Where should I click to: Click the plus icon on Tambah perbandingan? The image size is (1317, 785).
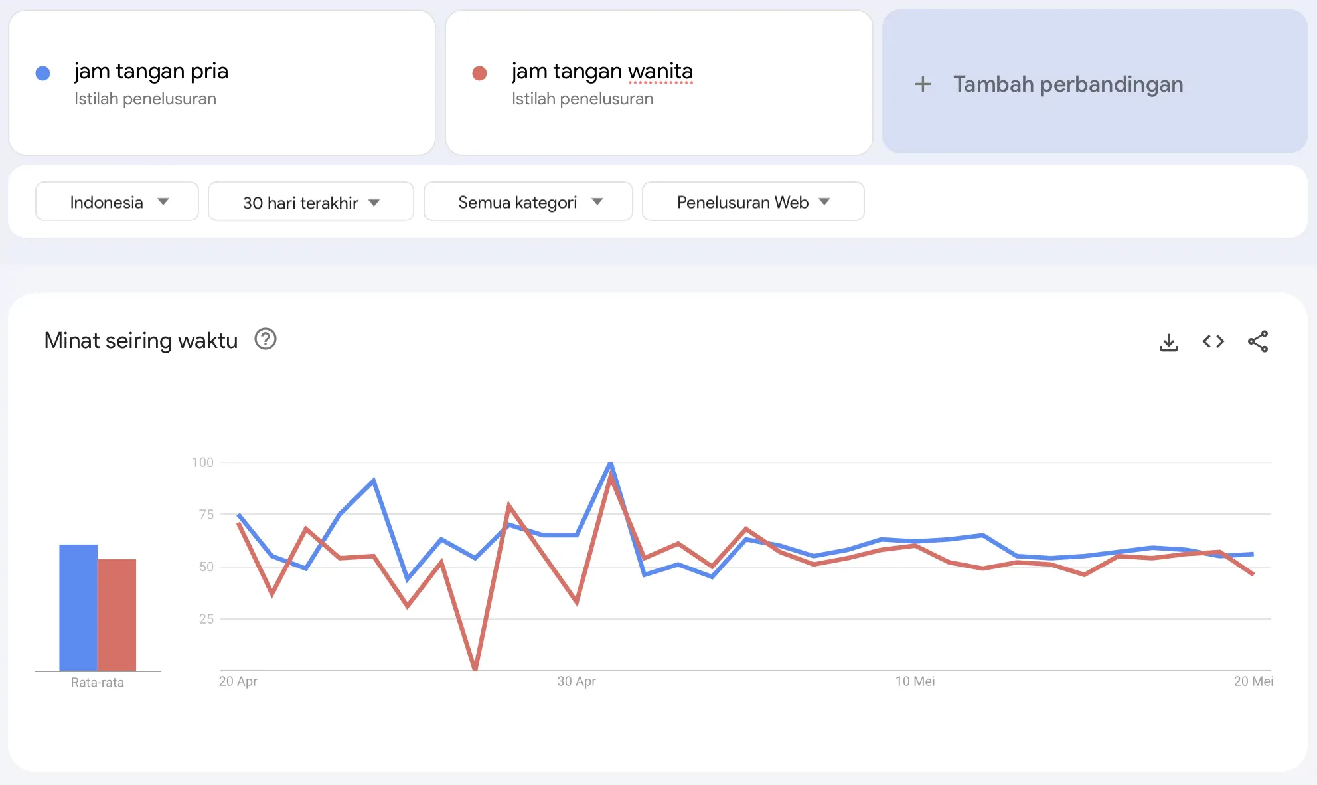click(x=923, y=84)
